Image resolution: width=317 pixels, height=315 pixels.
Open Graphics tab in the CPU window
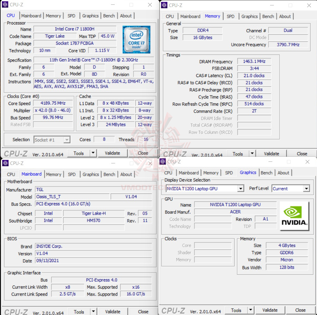(x=90, y=16)
